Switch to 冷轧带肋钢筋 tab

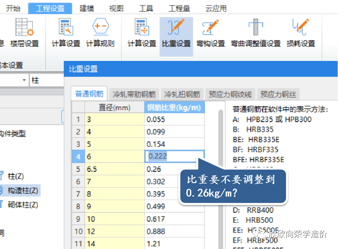pos(134,94)
